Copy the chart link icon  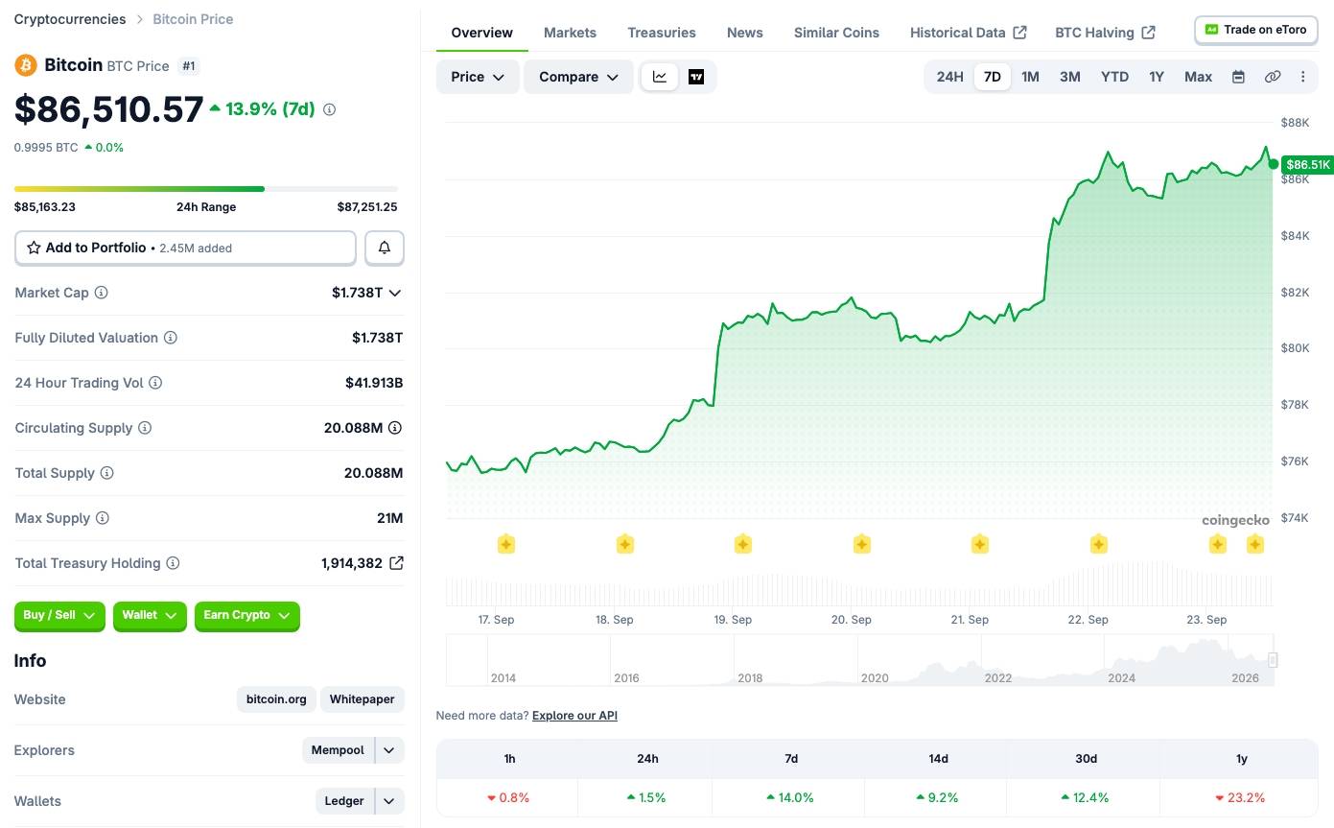pyautogui.click(x=1273, y=77)
